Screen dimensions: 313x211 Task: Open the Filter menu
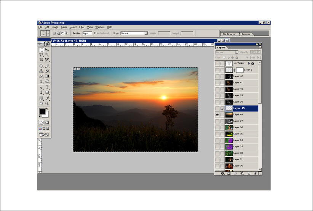pyautogui.click(x=81, y=27)
